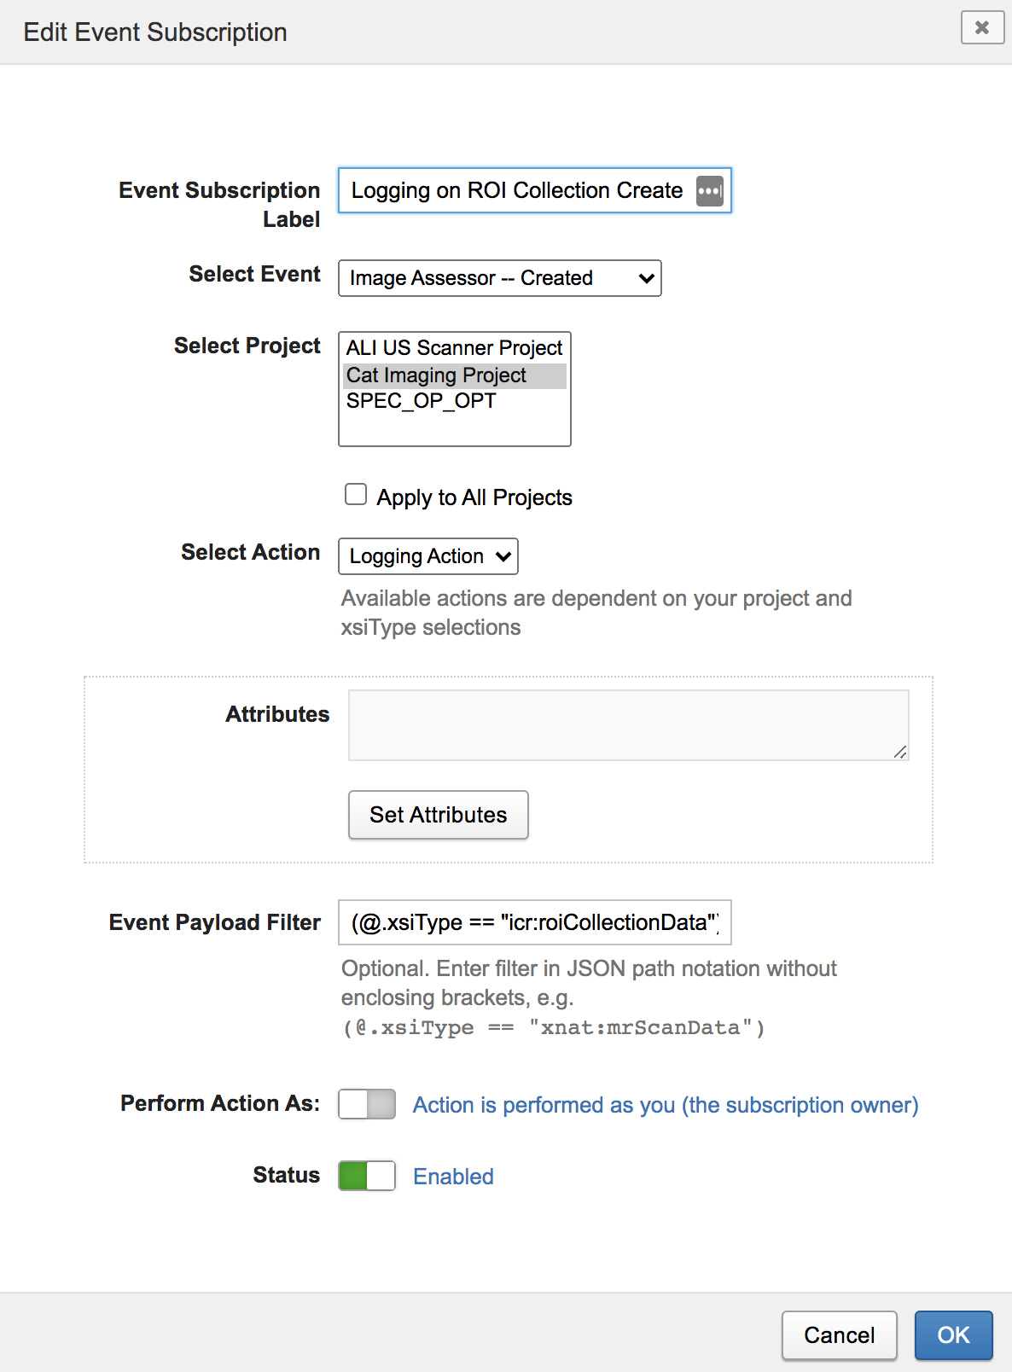Click the Event Subscription Label text field
Viewport: 1012px width, 1372px height.
(x=516, y=190)
